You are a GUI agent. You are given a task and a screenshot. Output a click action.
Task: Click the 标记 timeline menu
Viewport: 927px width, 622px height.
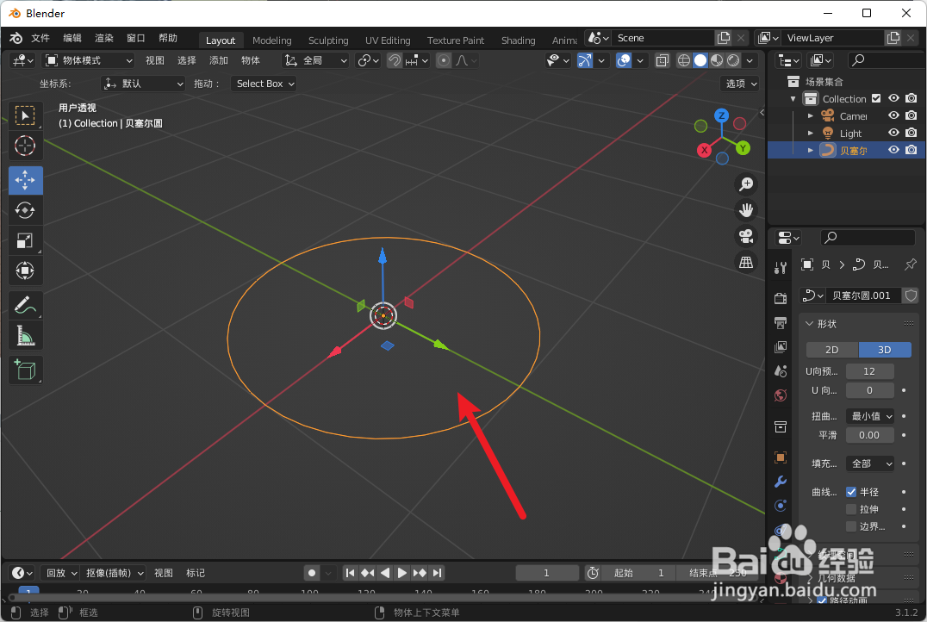pyautogui.click(x=196, y=572)
